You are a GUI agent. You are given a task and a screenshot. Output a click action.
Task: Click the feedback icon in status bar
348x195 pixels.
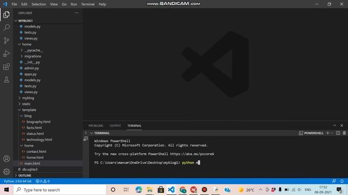(x=334, y=181)
